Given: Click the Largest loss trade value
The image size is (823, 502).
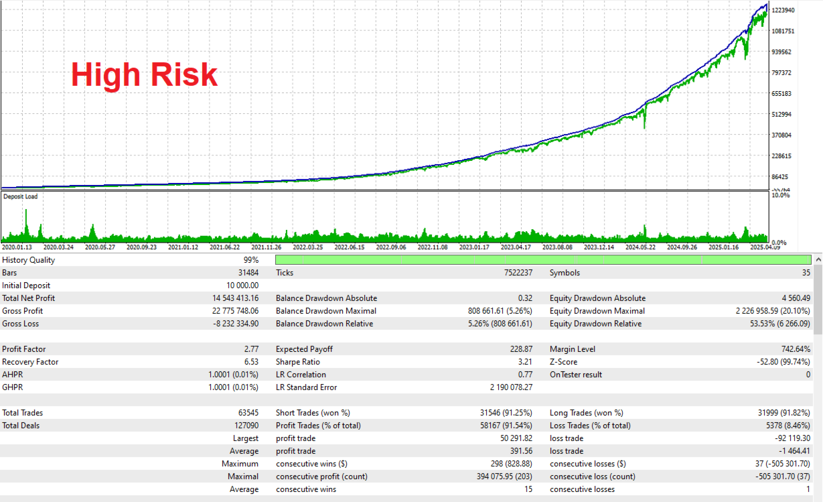Looking at the screenshot, I should (x=792, y=438).
